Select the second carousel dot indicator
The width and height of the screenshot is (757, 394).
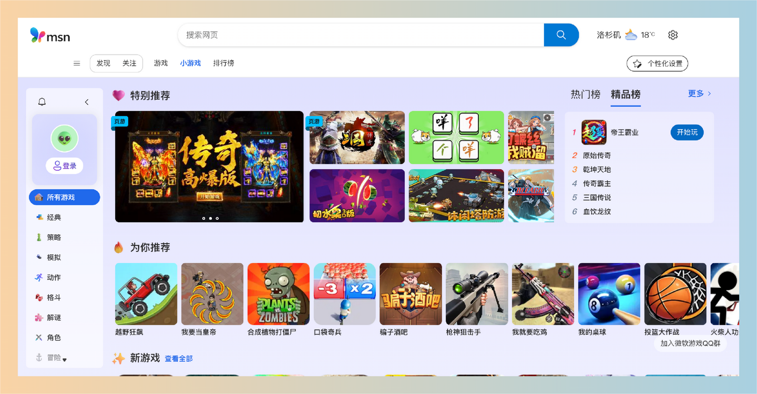pos(210,218)
